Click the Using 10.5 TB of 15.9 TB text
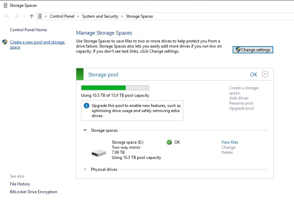Viewport: 294px width, 201px height. (x=115, y=95)
